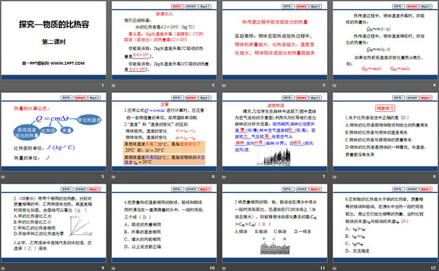Click slide number 2 label

[x=214, y=85]
